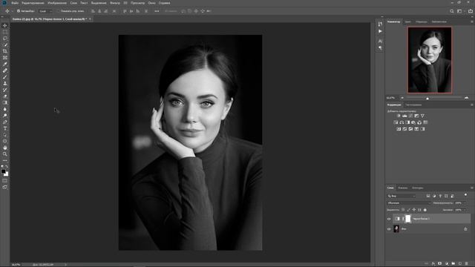
Task: Open the Character panel icon
Action: [x=380, y=41]
